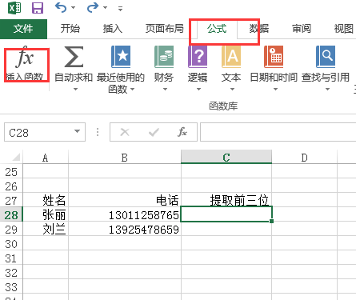Open the redo history dropdown arrow
Viewport: 356px width, 300px height.
coord(105,8)
